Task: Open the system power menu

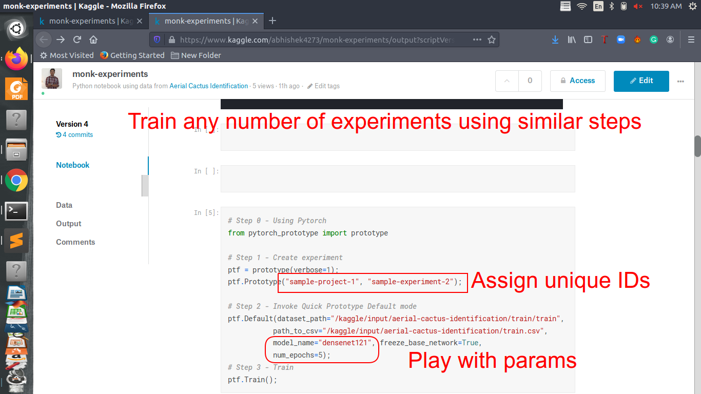Action: point(693,6)
